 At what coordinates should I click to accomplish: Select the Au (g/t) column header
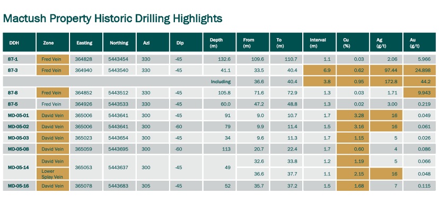click(419, 42)
